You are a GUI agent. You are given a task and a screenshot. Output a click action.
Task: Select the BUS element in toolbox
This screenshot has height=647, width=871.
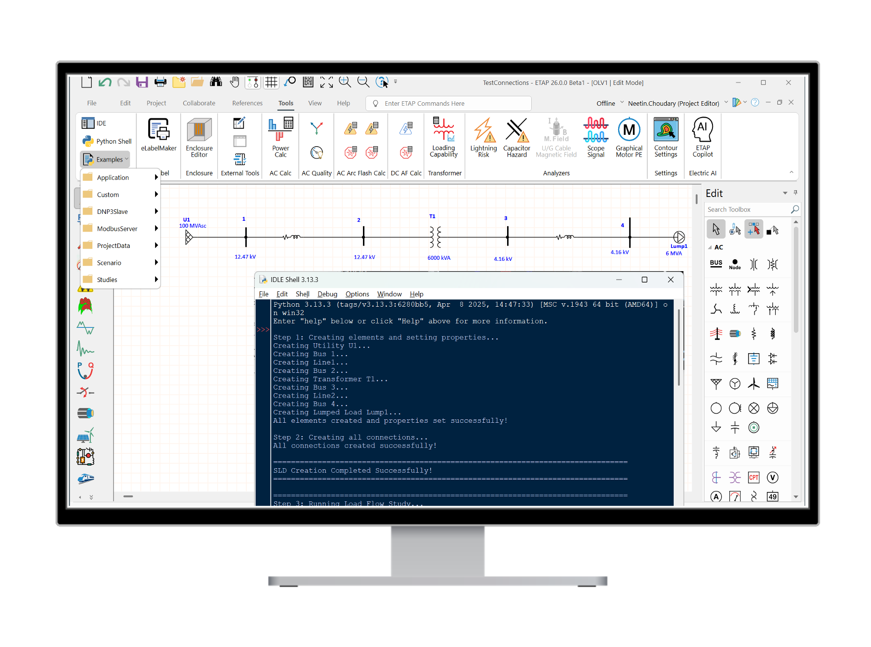pyautogui.click(x=716, y=264)
